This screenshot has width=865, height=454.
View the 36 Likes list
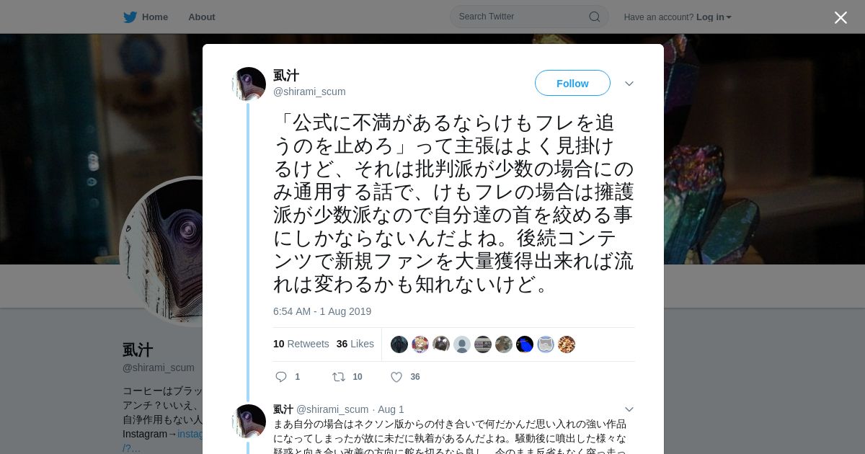[x=355, y=344]
